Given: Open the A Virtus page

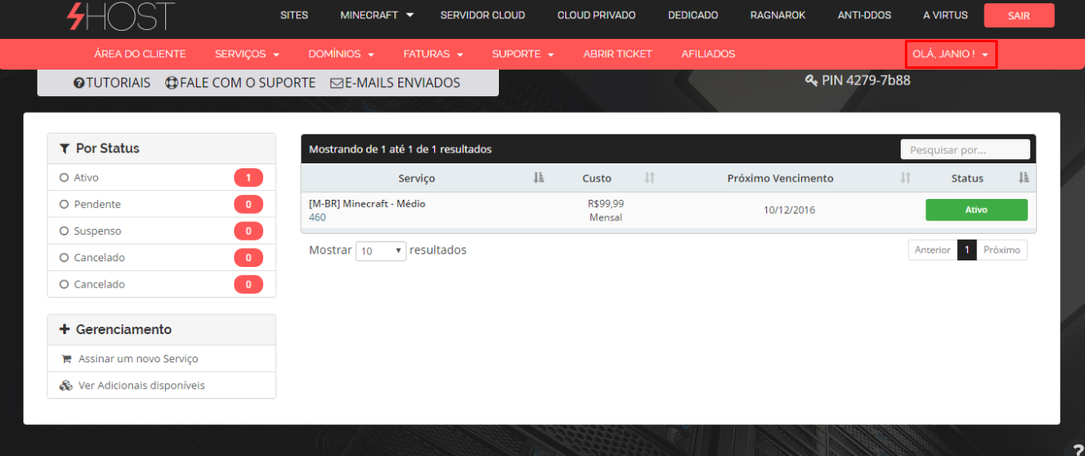Looking at the screenshot, I should click(946, 15).
